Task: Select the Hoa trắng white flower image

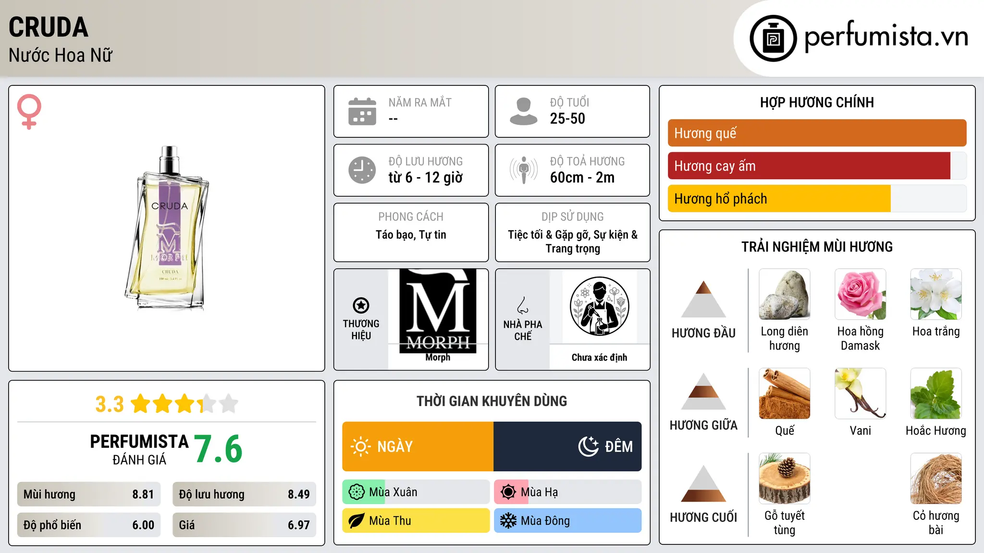Action: [x=936, y=294]
